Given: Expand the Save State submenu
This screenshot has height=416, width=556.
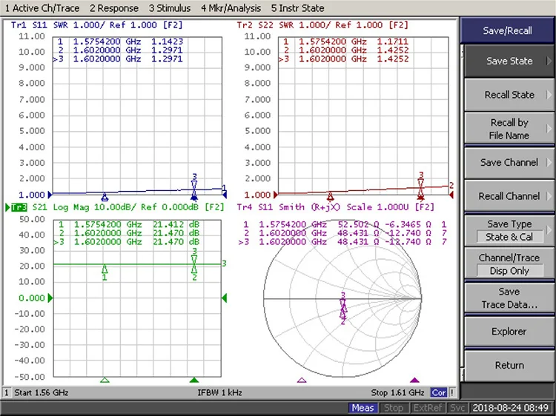Looking at the screenshot, I should point(509,61).
